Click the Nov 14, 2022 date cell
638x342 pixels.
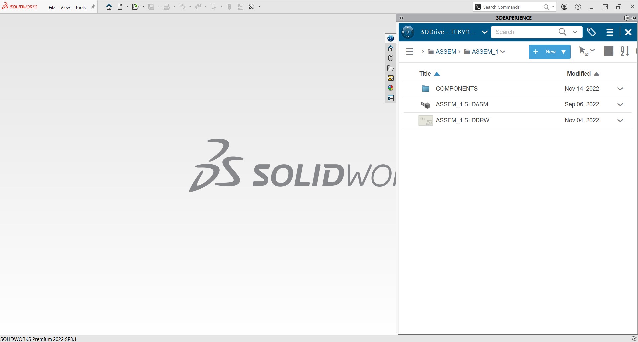coord(582,89)
